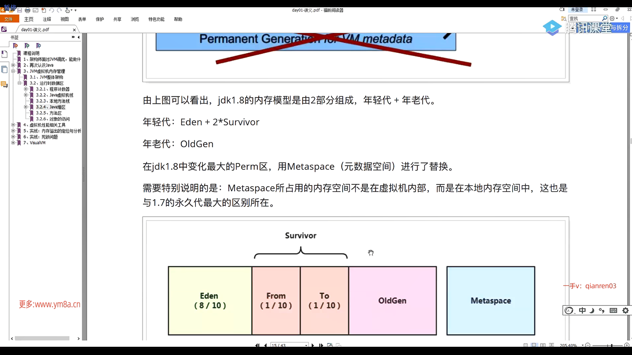Toggle two-page facing view mode
Screen dimensions: 632x355
click(x=543, y=345)
